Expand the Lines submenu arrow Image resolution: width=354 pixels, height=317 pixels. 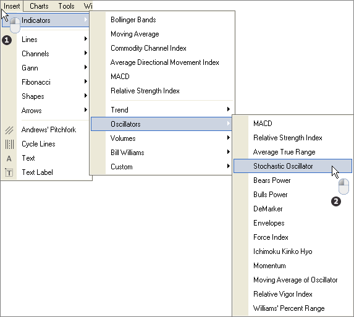[x=85, y=39]
